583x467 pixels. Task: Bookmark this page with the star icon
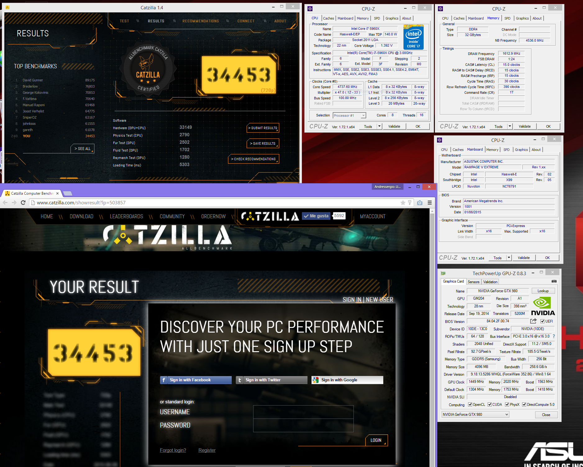403,202
